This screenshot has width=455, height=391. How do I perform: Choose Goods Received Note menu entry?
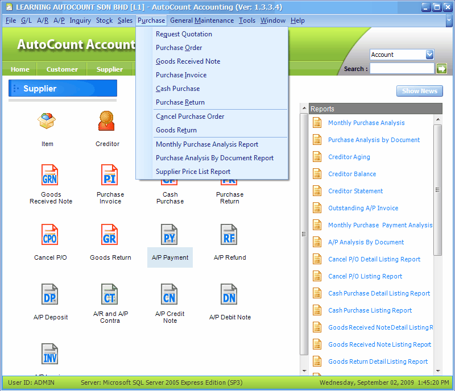click(x=212, y=61)
